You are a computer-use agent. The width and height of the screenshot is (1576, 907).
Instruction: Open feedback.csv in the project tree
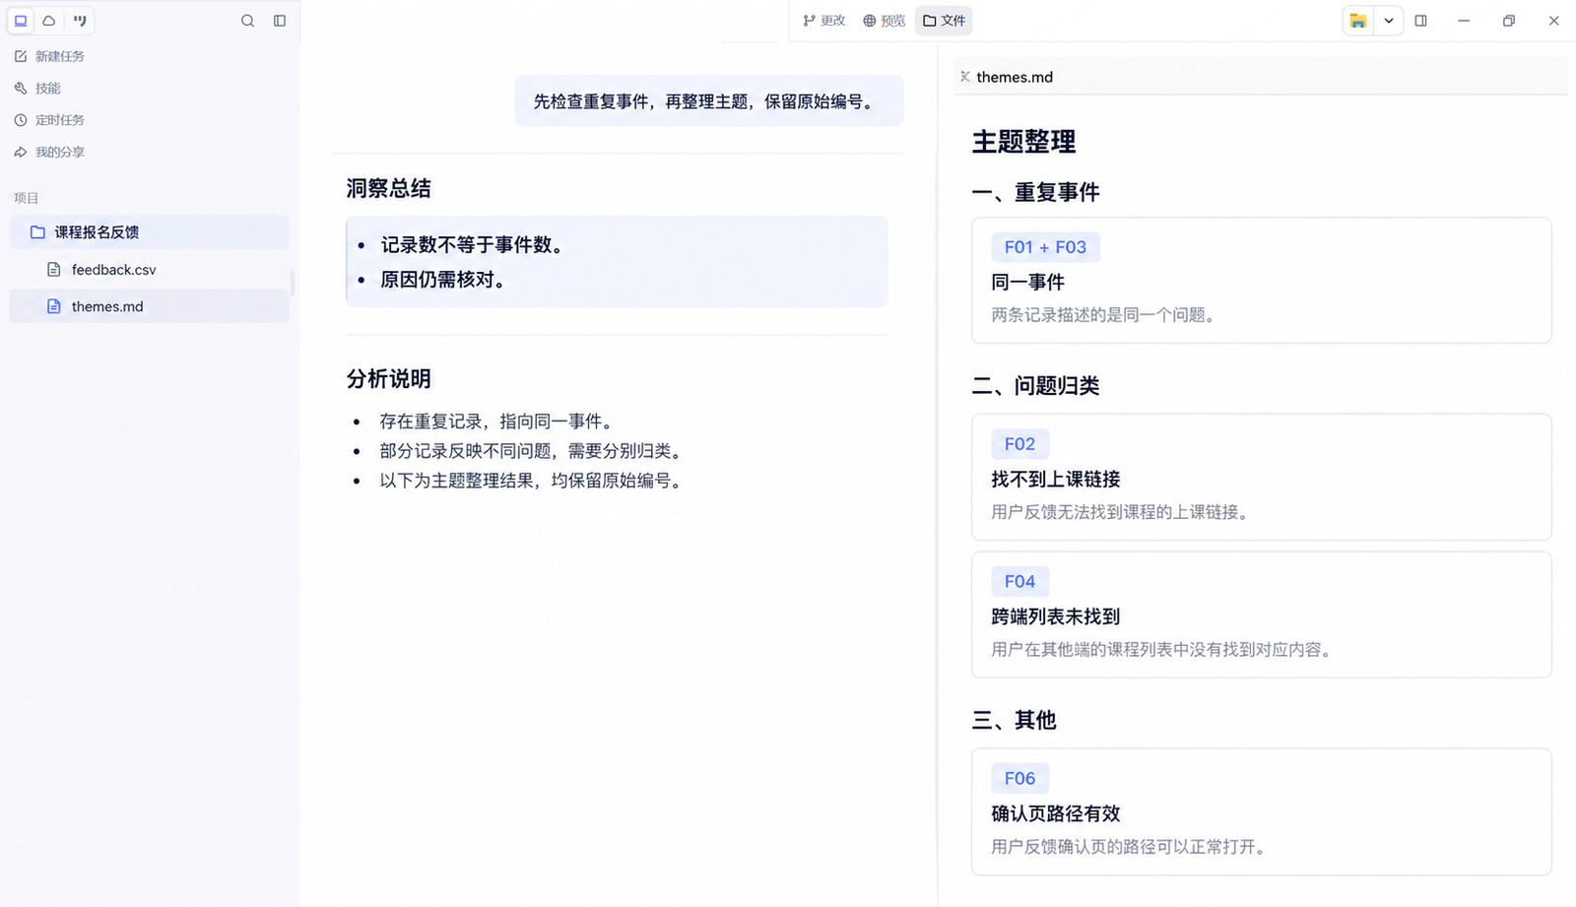[x=149, y=270]
